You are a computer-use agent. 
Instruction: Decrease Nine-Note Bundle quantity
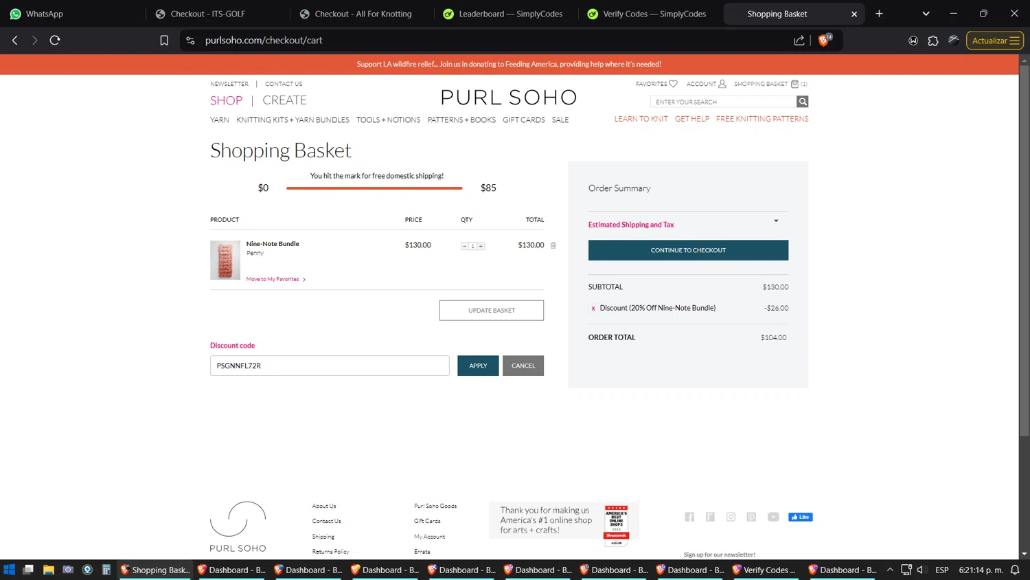pos(465,246)
